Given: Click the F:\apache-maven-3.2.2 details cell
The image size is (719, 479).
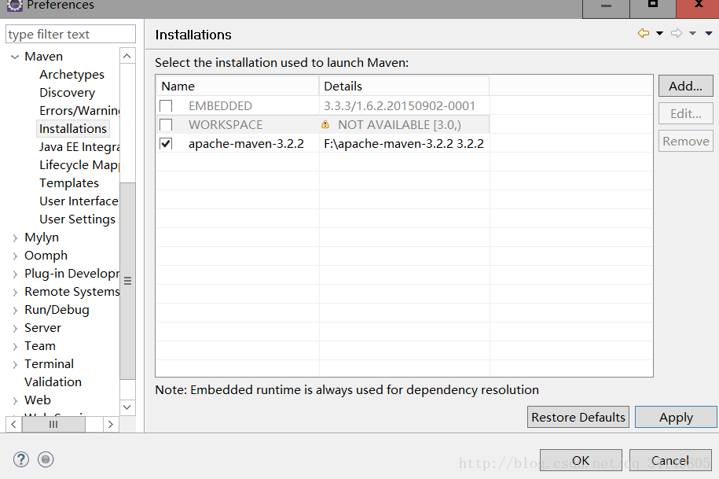Looking at the screenshot, I should pos(404,144).
